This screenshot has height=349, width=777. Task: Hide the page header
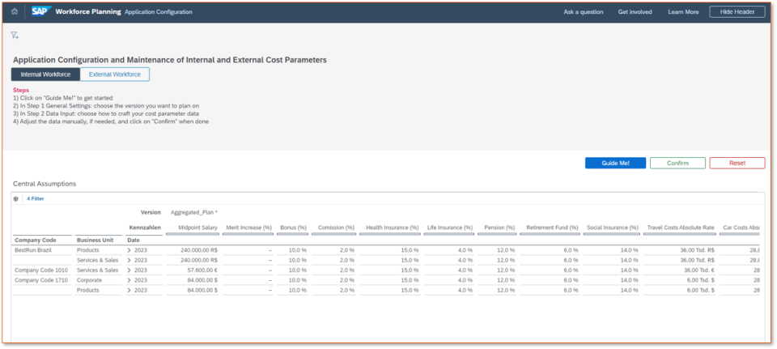click(x=737, y=12)
